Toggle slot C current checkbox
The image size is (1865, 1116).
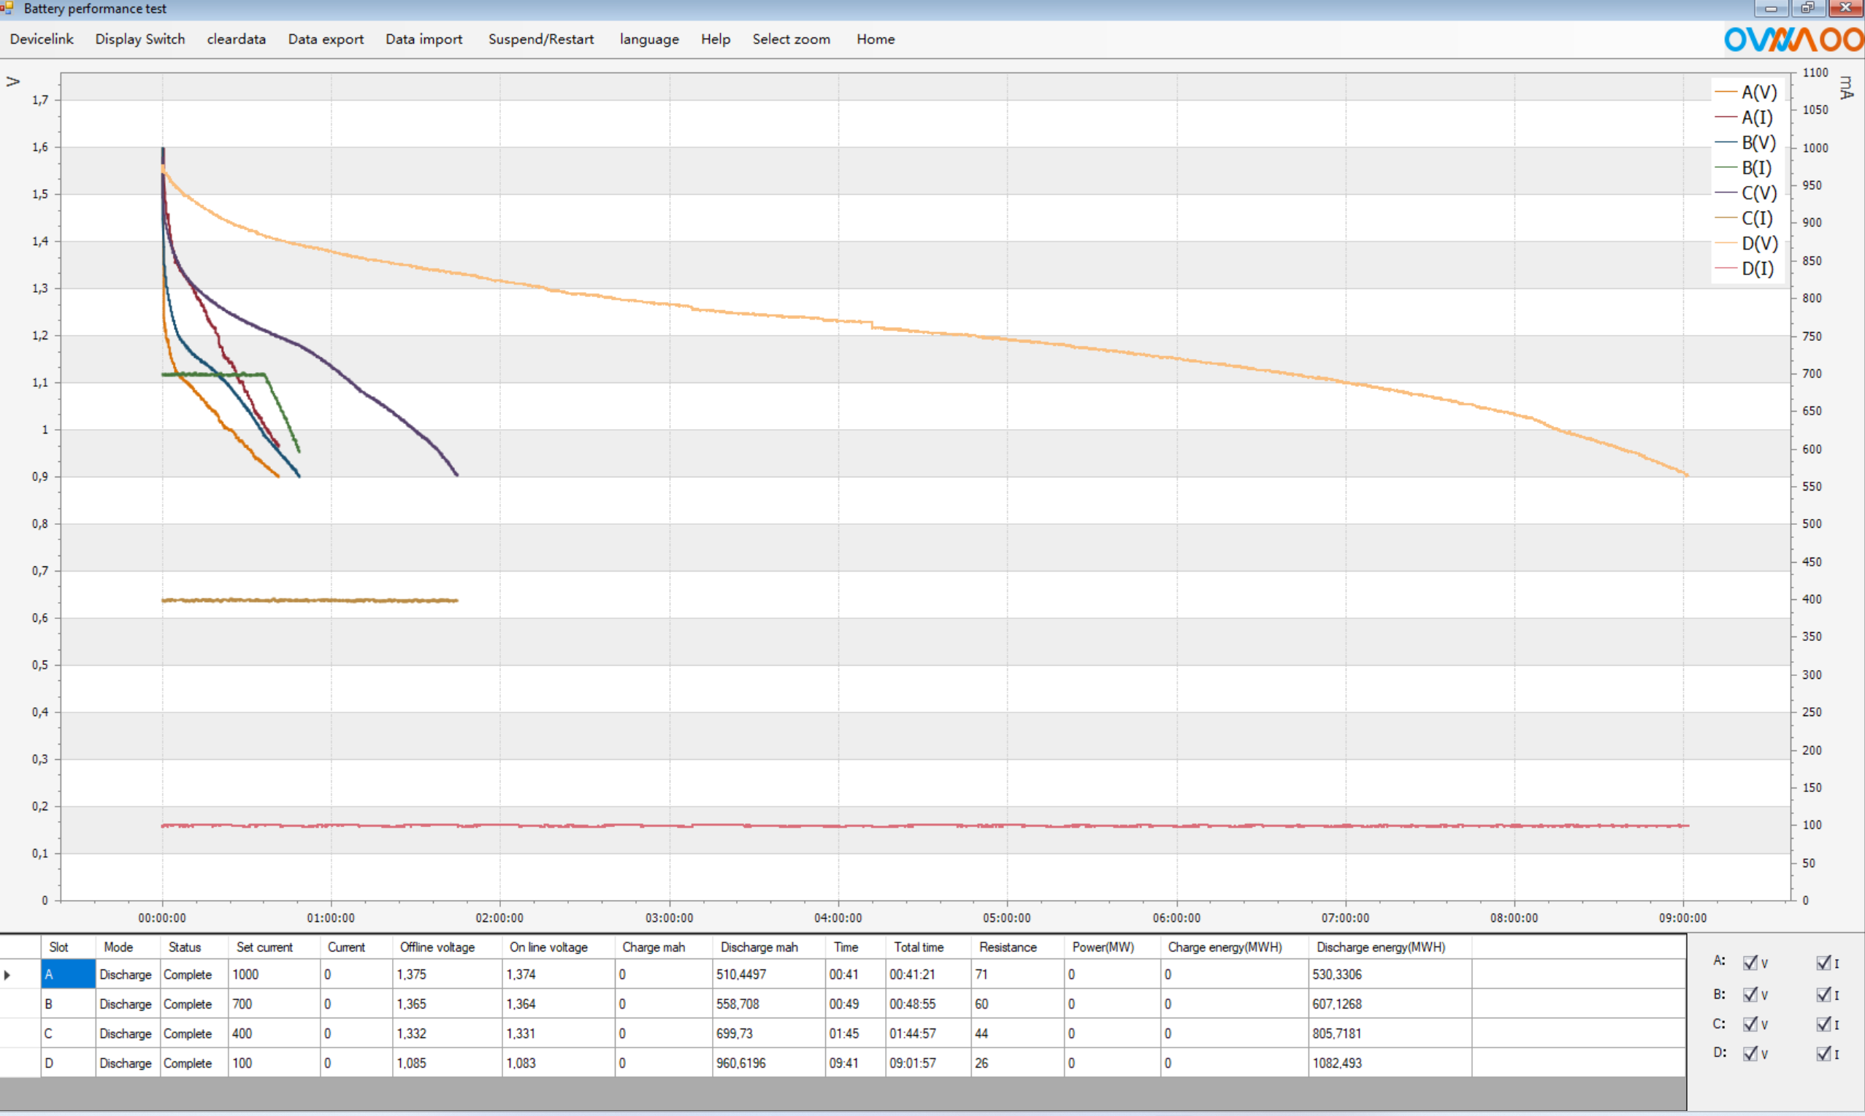point(1823,1023)
